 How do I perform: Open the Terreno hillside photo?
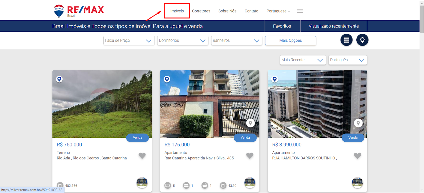(102, 104)
